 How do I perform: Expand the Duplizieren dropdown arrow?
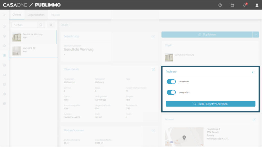point(255,34)
